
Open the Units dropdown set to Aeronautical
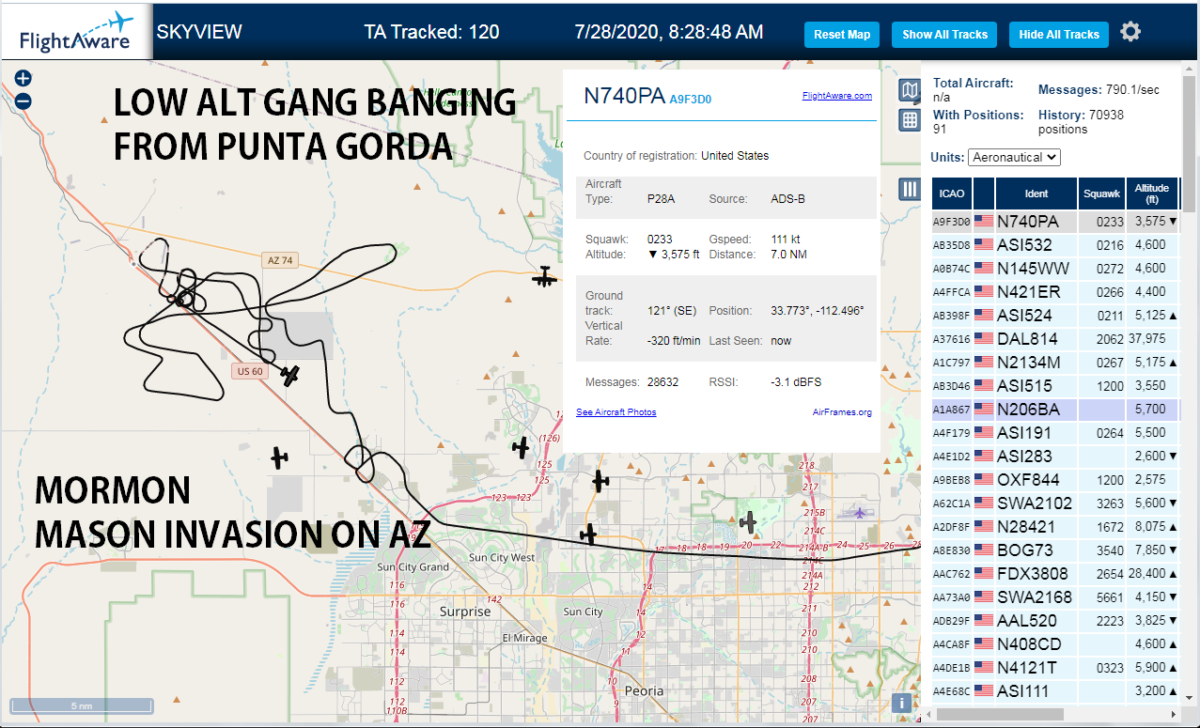coord(1014,157)
